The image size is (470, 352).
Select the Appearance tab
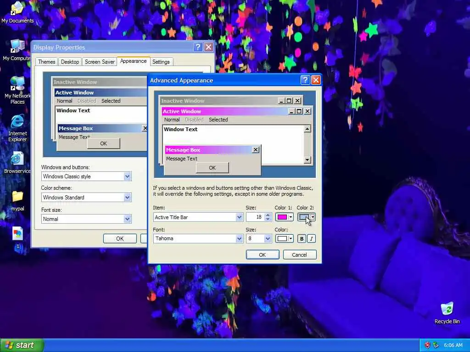(134, 61)
